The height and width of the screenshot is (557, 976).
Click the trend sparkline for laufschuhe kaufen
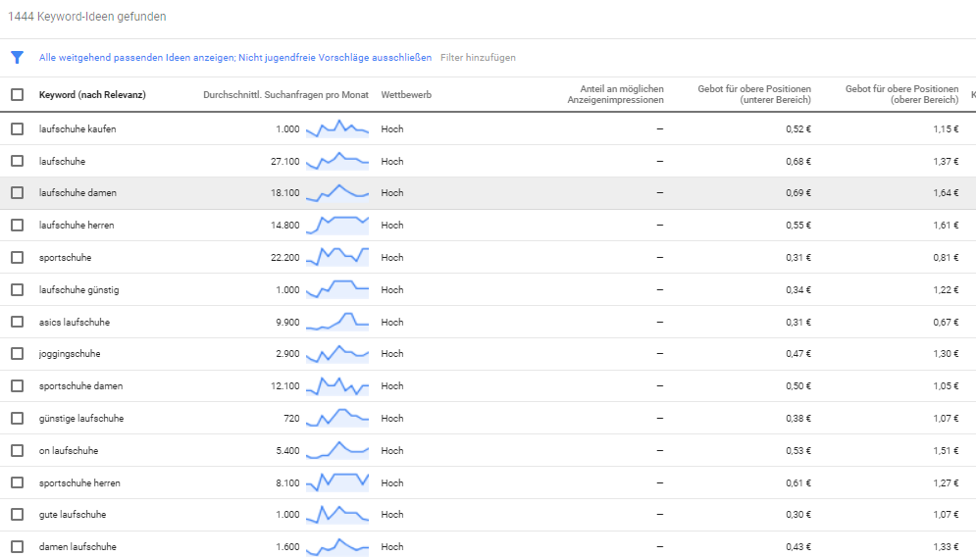tap(336, 128)
